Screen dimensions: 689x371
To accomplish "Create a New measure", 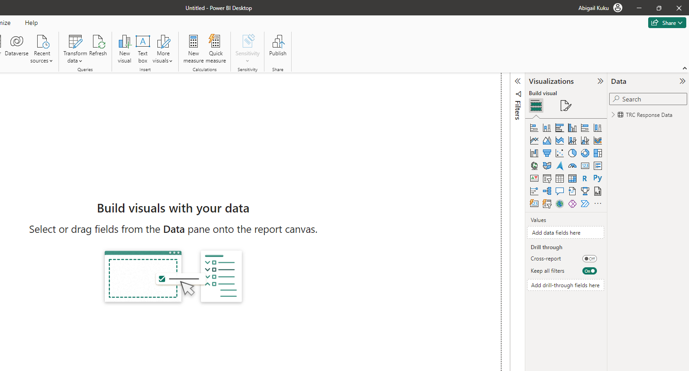I will pyautogui.click(x=193, y=49).
